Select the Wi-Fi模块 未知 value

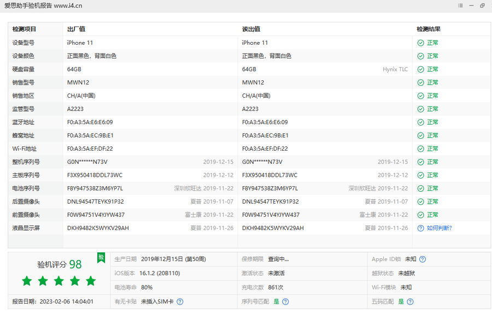[x=406, y=287]
